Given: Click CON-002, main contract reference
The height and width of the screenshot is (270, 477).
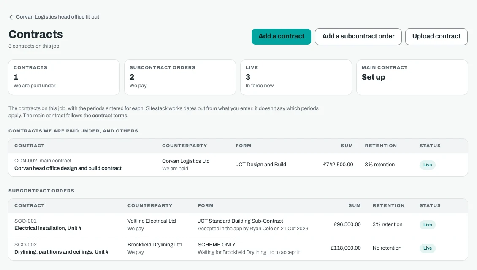Looking at the screenshot, I should pyautogui.click(x=43, y=161).
